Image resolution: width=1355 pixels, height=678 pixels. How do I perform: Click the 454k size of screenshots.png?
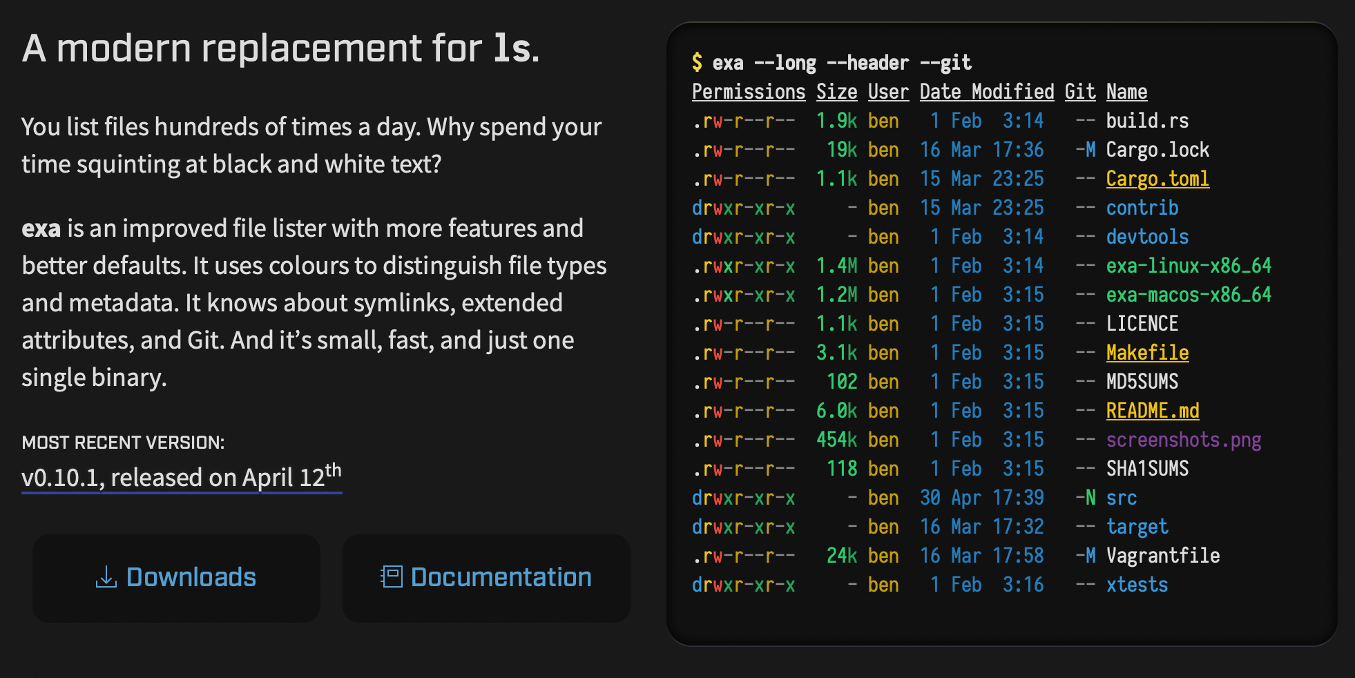836,440
